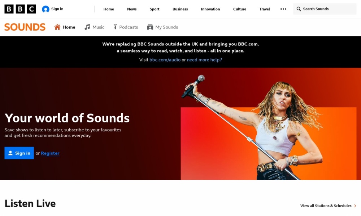Click the orange house Home icon
This screenshot has height=216, width=361.
[57, 27]
